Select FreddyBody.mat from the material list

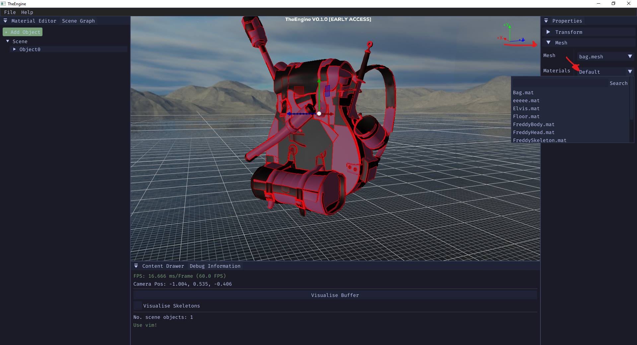coord(533,124)
